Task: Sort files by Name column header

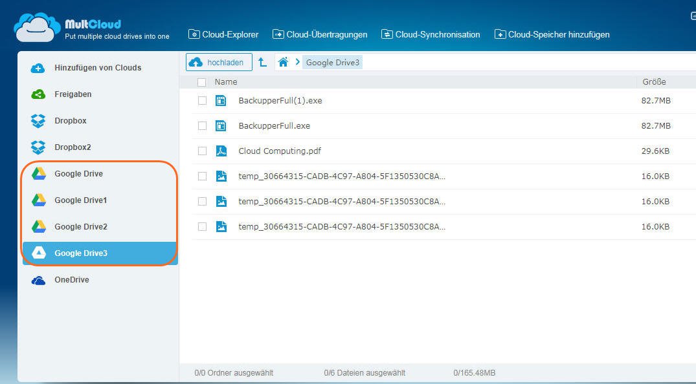Action: point(226,82)
